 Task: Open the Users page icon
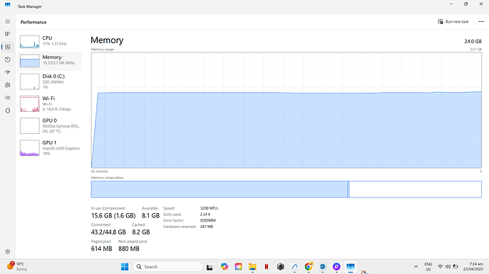coord(8,85)
